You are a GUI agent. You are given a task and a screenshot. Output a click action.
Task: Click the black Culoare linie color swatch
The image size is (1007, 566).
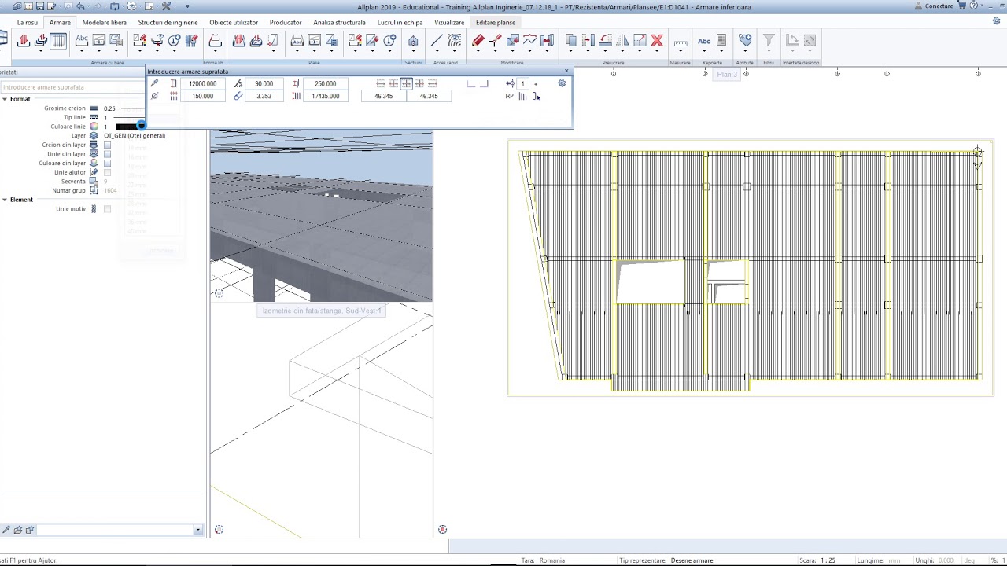point(126,127)
